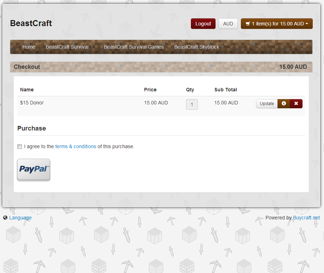Remove $15 Donor with the red X icon

click(296, 103)
